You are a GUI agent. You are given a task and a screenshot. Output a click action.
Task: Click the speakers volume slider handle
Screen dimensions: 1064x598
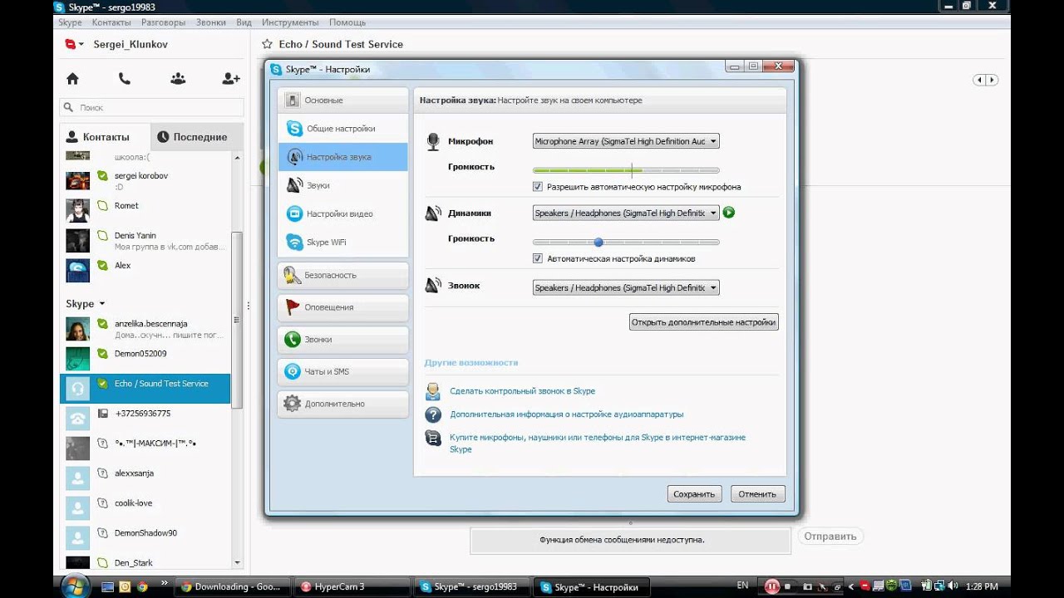click(x=598, y=243)
